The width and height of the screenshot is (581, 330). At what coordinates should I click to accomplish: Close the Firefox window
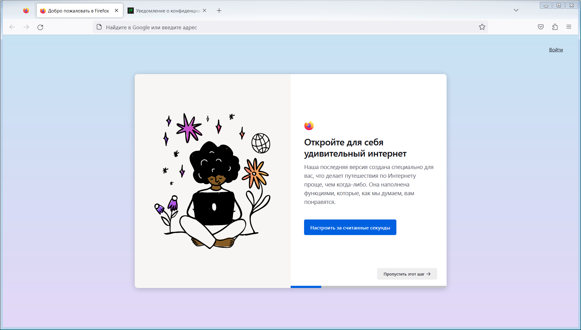click(x=571, y=5)
